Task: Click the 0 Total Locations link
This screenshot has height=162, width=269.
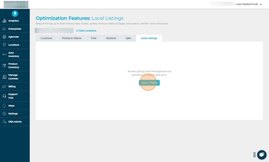Action: [x=86, y=31]
